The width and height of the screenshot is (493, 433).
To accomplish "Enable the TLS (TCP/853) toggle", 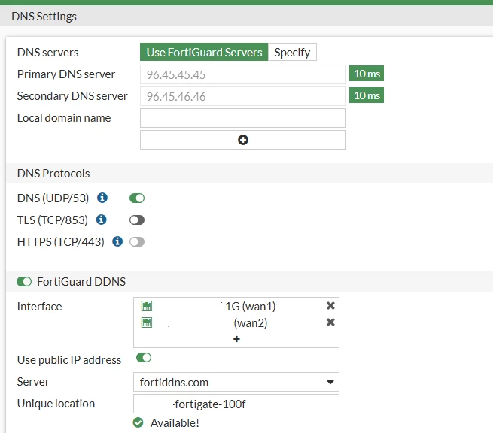I will pos(137,220).
